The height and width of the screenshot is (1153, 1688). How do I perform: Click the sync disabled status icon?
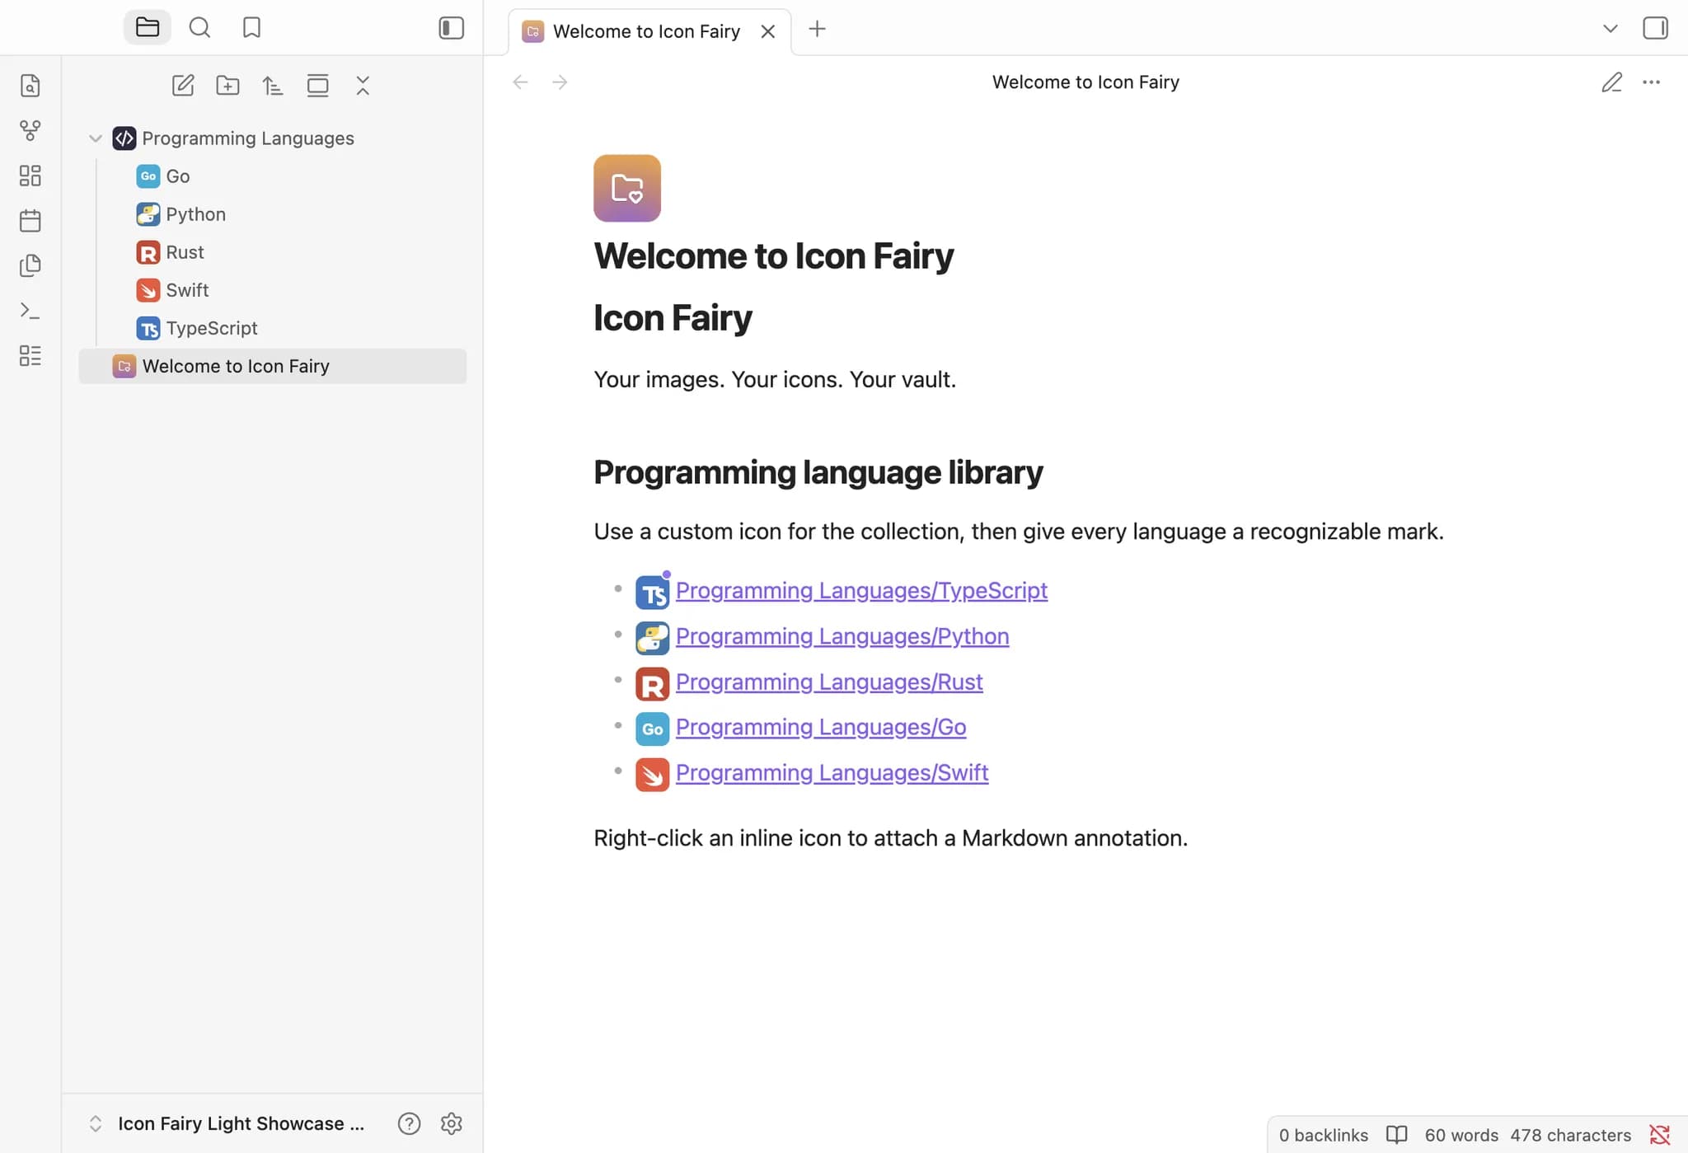(1659, 1135)
